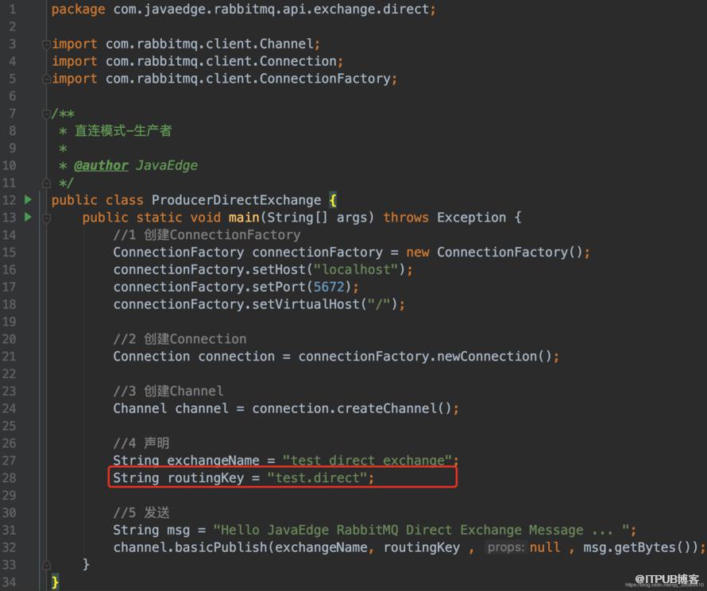Click fold marker at main method closing brace

point(45,565)
